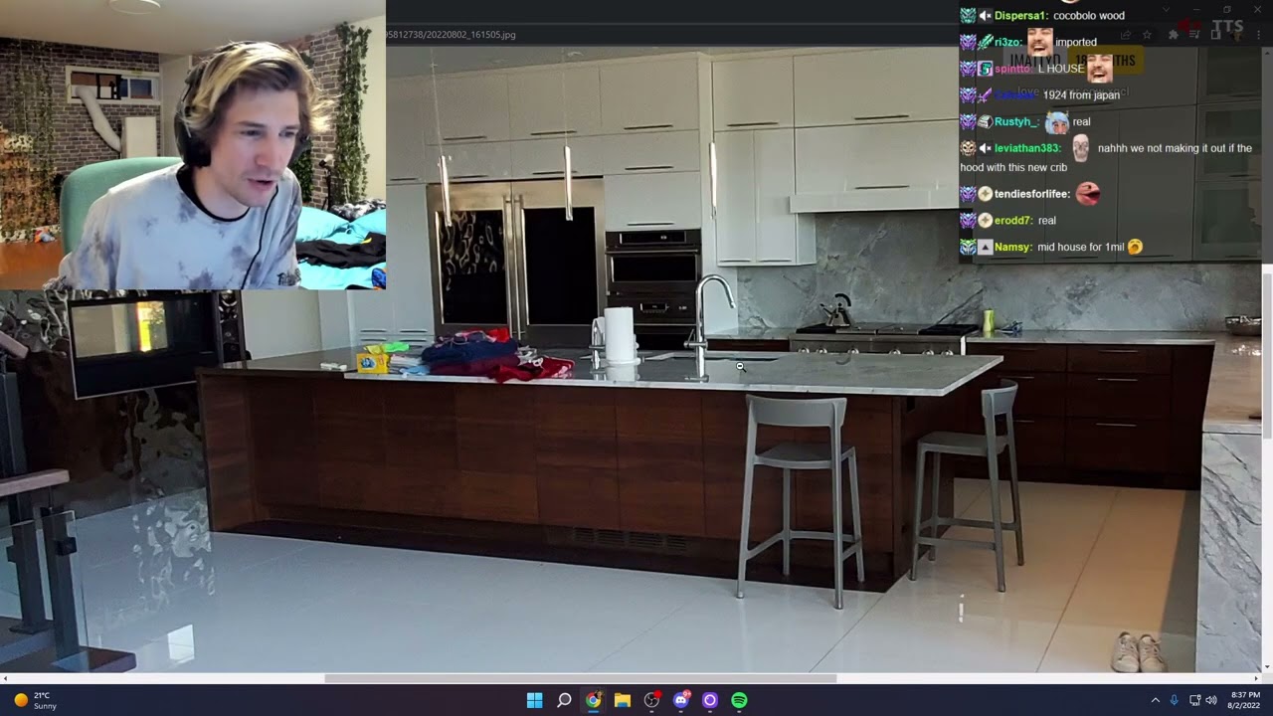This screenshot has height=716, width=1273.
Task: Click the horizontal scrollbar thumb
Action: 581,679
